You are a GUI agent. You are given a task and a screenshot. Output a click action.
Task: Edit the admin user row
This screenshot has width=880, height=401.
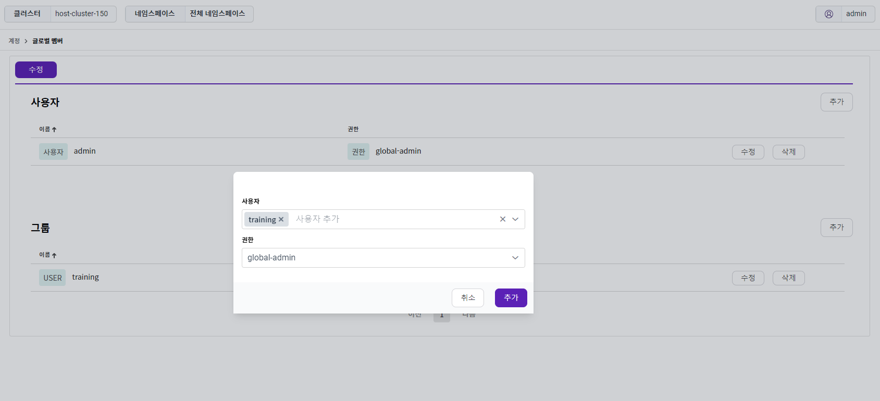coord(748,152)
